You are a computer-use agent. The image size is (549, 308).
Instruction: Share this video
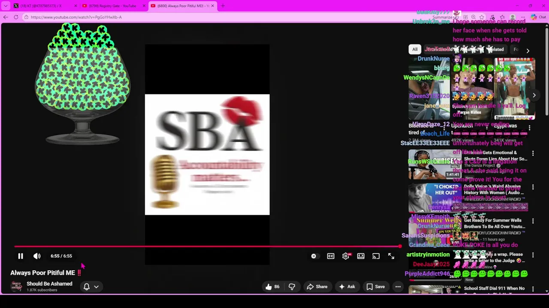tap(317, 287)
